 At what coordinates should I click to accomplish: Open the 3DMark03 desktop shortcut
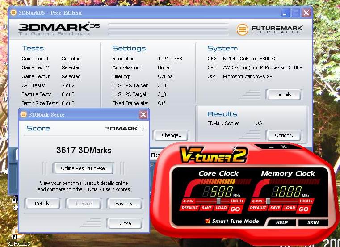18,236
